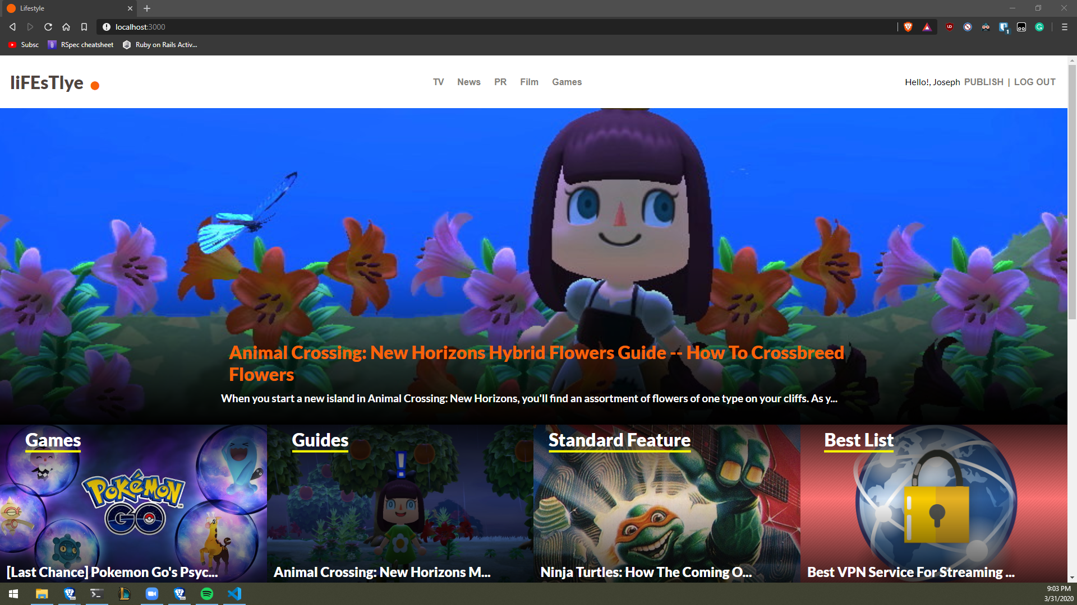Viewport: 1077px width, 605px height.
Task: Open Spotify from the taskbar
Action: click(x=206, y=594)
